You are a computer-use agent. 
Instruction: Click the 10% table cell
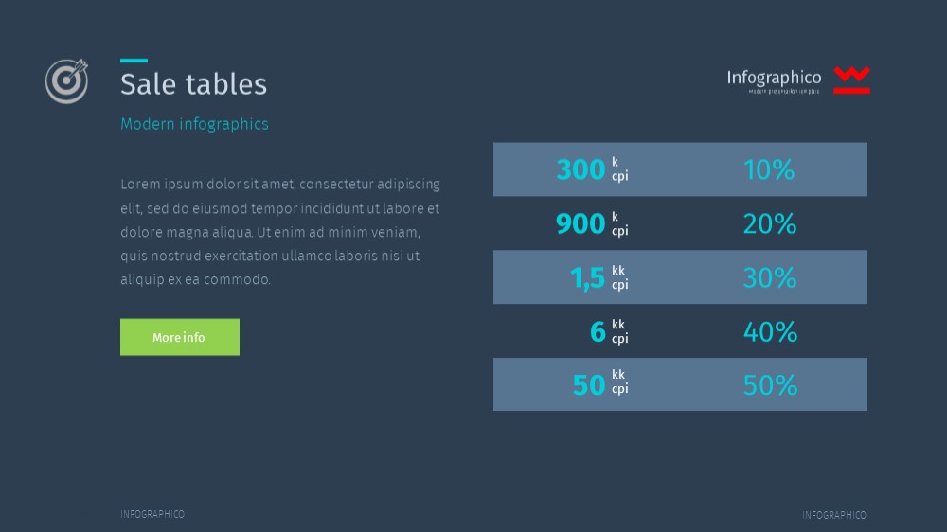pos(769,169)
